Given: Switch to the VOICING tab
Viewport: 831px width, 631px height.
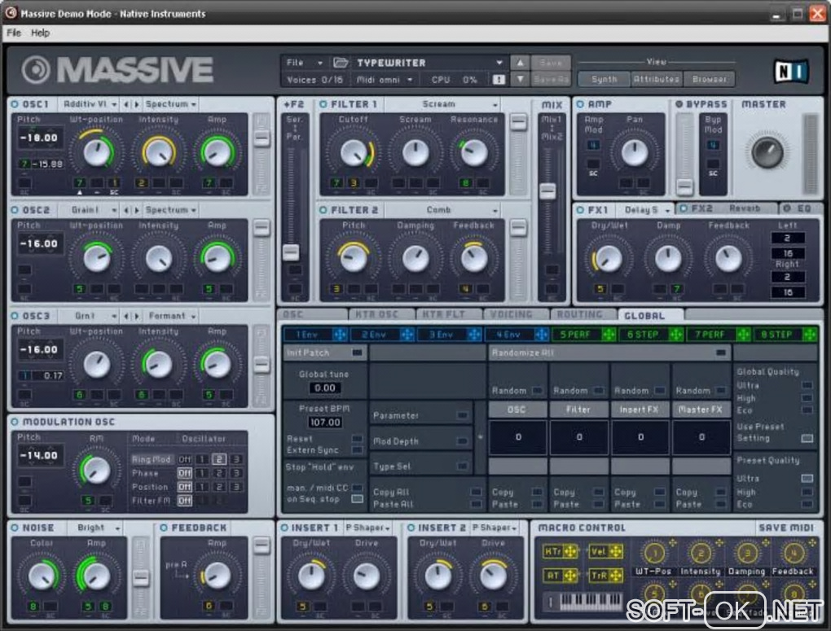Looking at the screenshot, I should pos(517,315).
